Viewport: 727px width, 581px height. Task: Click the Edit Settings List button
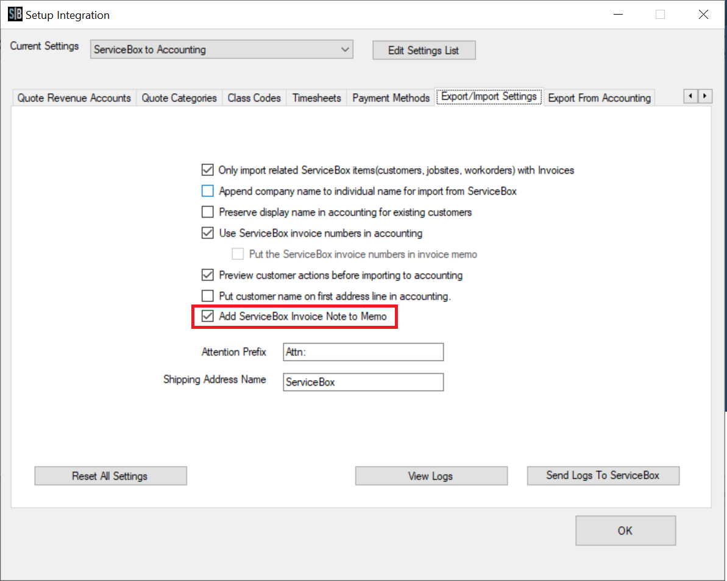click(424, 50)
